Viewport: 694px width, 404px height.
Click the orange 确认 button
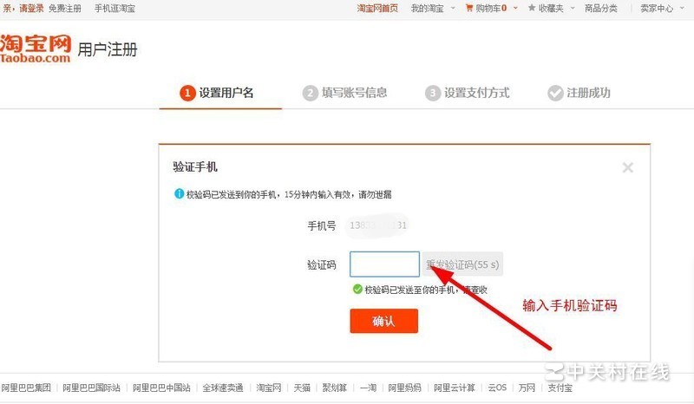coord(383,321)
